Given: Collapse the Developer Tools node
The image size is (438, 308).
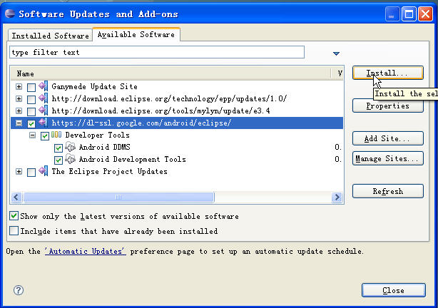Looking at the screenshot, I should point(32,135).
